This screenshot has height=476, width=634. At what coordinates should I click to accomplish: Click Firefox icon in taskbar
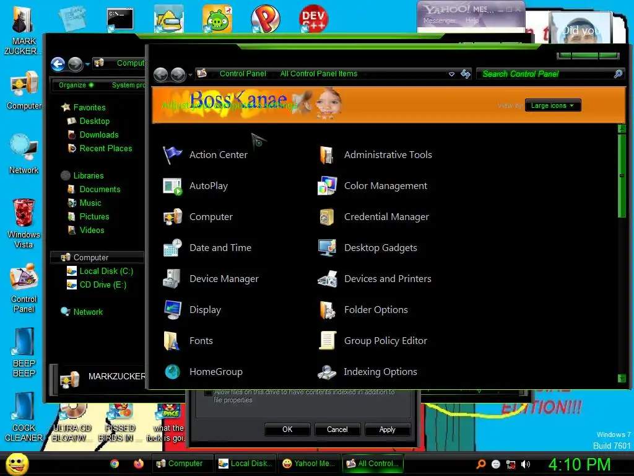(x=138, y=464)
